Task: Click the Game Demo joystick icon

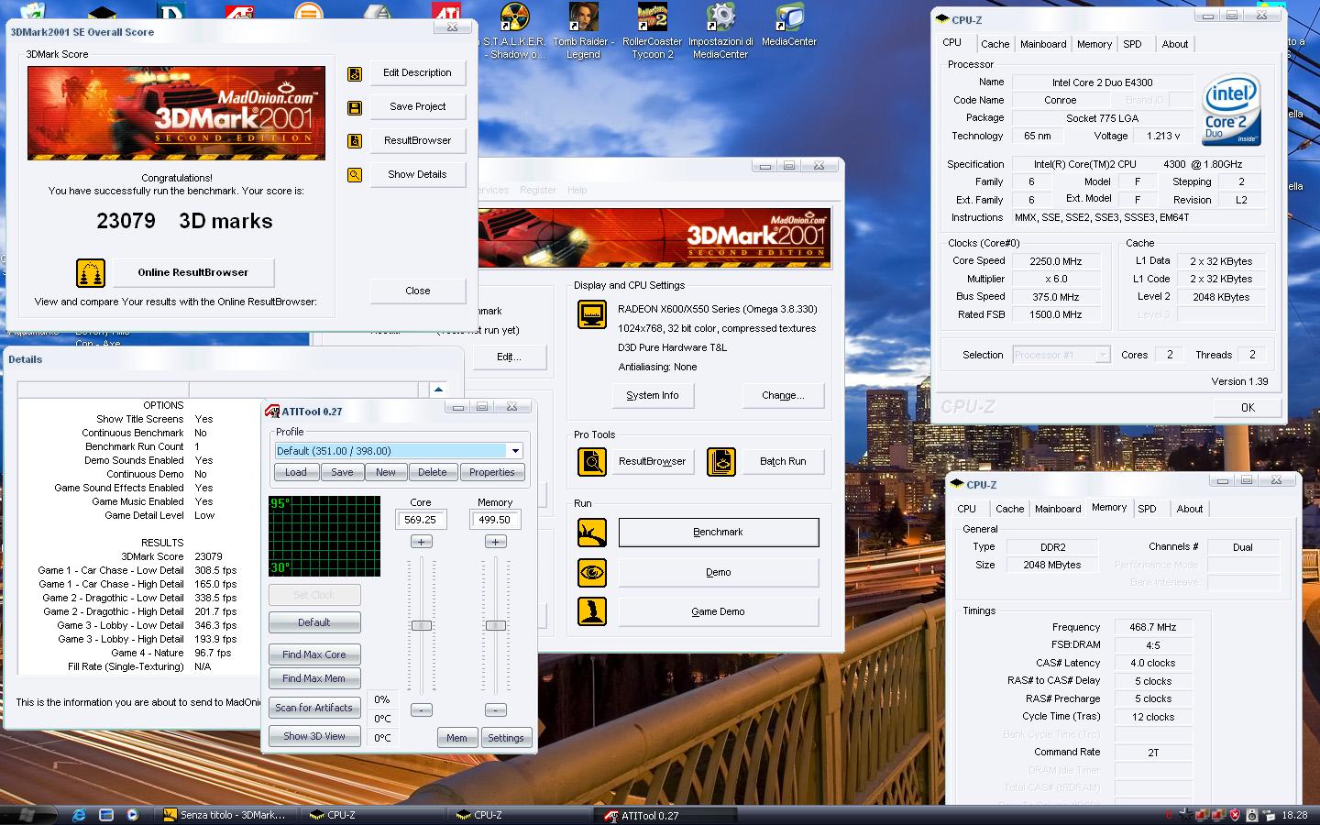Action: click(x=592, y=611)
